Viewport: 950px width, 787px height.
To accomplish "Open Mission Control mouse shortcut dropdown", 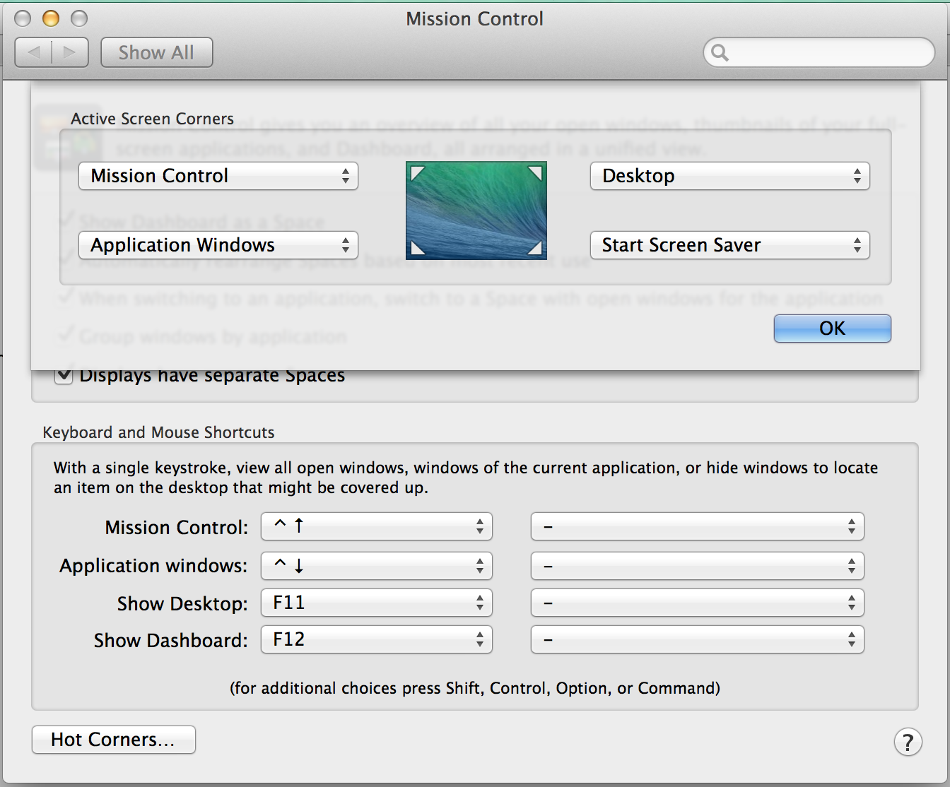I will tap(698, 526).
